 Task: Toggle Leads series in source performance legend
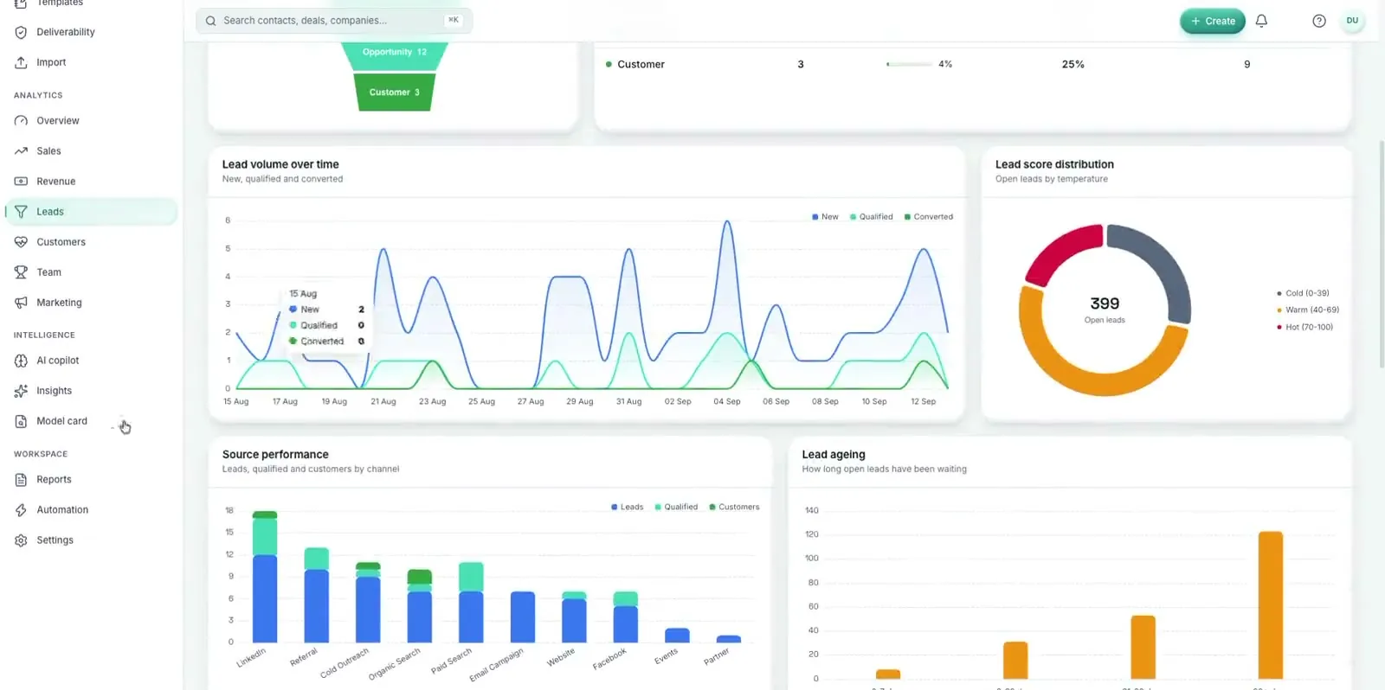[x=627, y=507]
